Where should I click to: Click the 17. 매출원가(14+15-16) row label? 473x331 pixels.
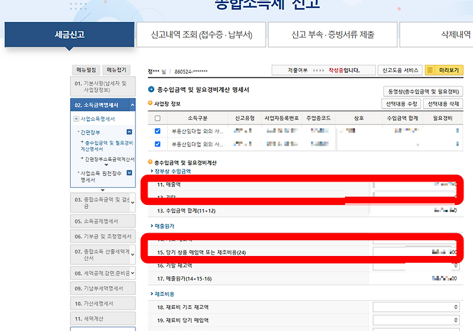184,279
